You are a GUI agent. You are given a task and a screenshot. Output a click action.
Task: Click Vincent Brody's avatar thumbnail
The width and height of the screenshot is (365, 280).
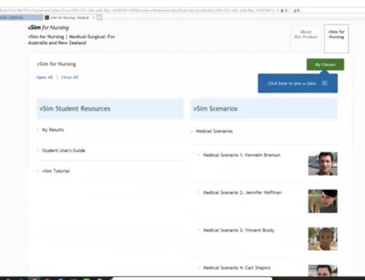323,239
